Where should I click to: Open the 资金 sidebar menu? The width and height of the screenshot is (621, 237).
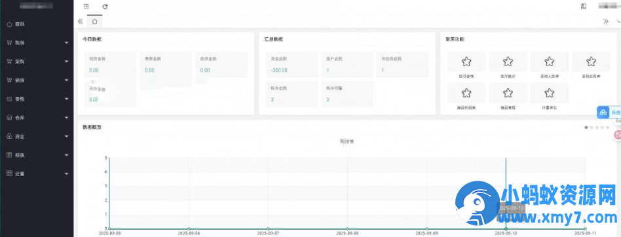coord(37,136)
